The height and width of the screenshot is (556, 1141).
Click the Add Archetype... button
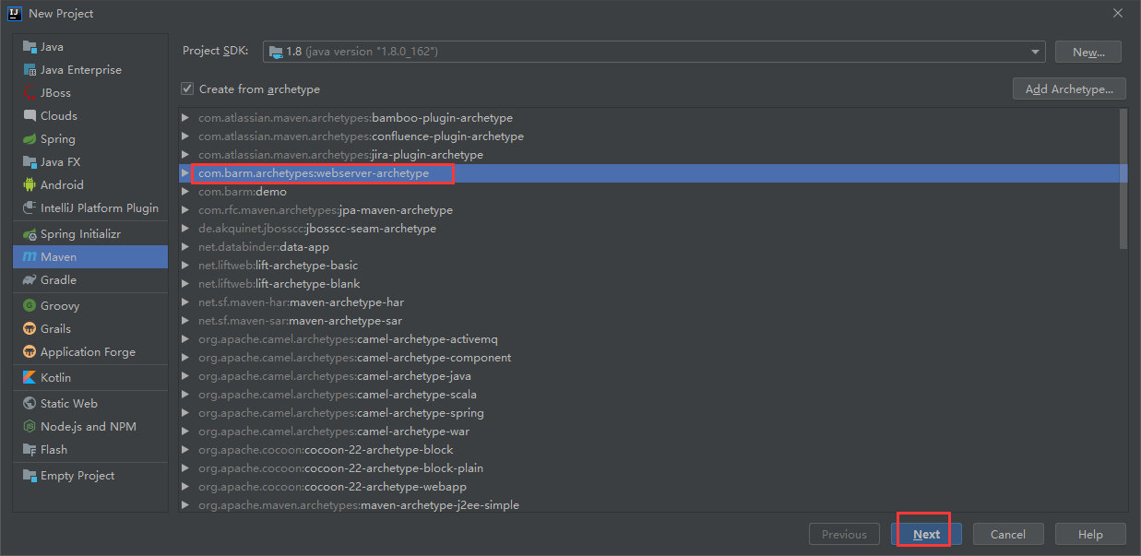pos(1069,89)
